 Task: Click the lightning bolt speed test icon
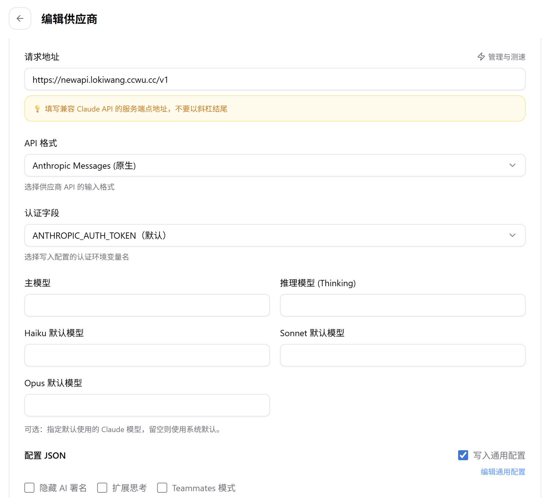pos(481,57)
